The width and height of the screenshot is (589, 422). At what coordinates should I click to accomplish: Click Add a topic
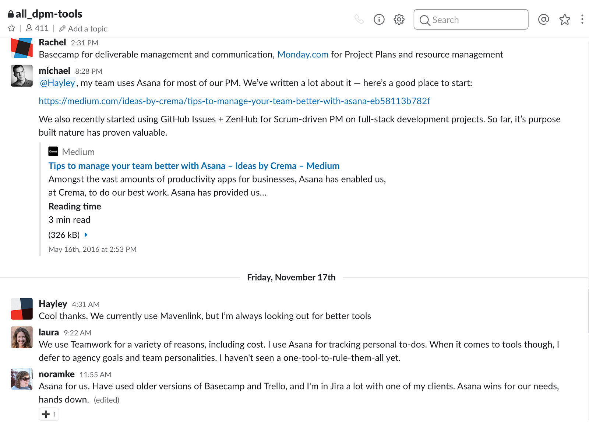[x=83, y=29]
